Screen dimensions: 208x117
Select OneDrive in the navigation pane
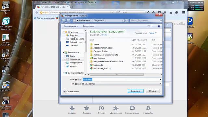pos(73,45)
